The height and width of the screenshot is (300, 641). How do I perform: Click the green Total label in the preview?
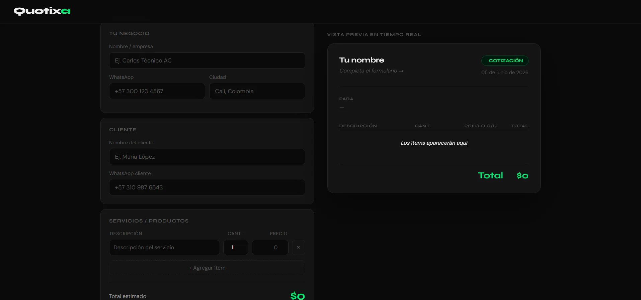point(490,175)
